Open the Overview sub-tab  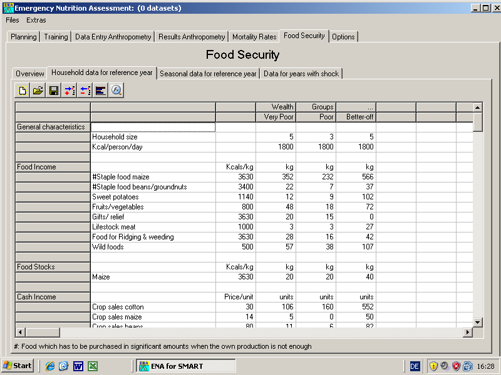29,74
